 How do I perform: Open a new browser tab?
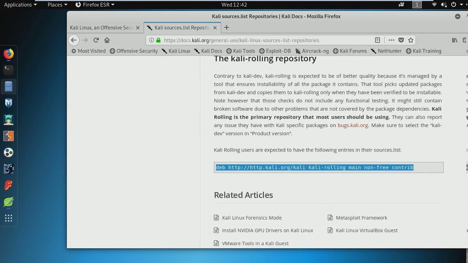(227, 28)
